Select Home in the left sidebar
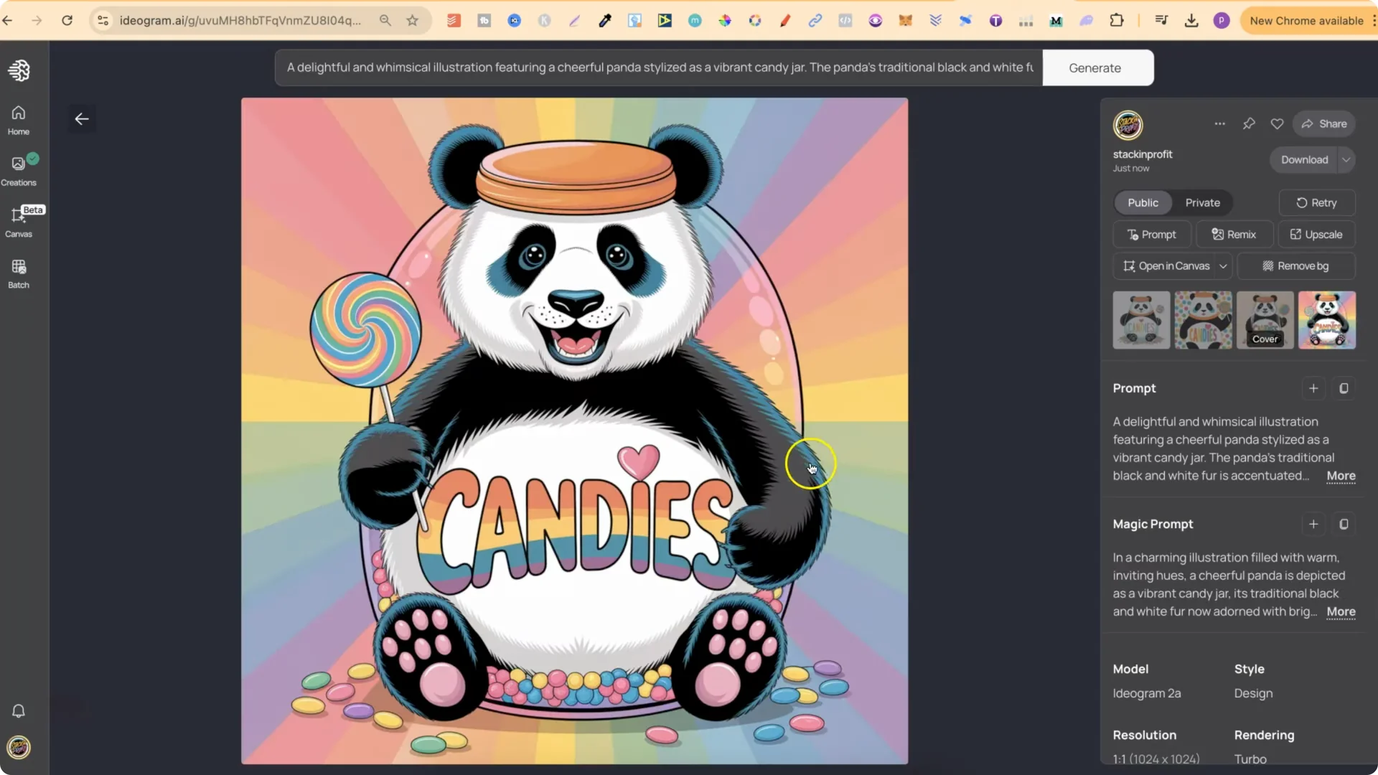 tap(18, 119)
